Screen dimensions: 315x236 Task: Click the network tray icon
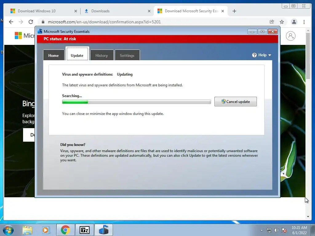click(269, 230)
